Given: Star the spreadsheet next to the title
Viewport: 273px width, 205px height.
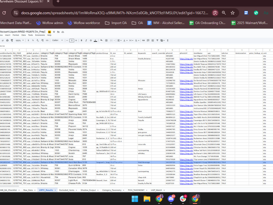Looking at the screenshot, I should pyautogui.click(x=54, y=32).
